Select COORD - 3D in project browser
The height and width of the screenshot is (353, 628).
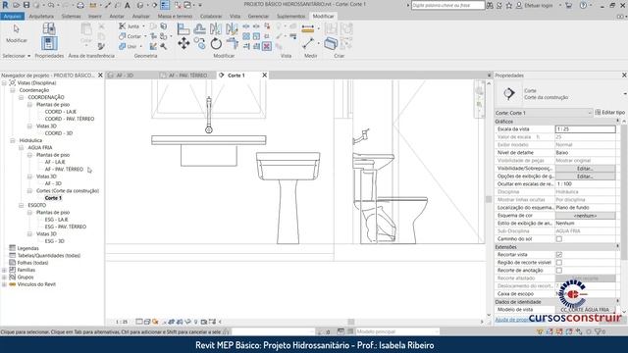[59, 133]
